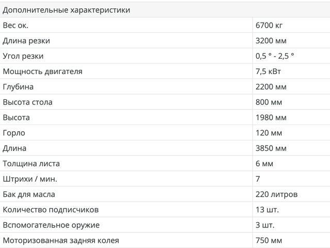This screenshot has height=248, width=330.
Task: Click the length value "3850 мм"
Action: [271, 149]
